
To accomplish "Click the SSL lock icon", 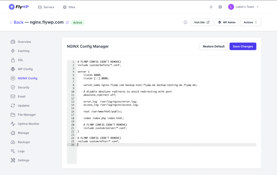I will (13, 60).
